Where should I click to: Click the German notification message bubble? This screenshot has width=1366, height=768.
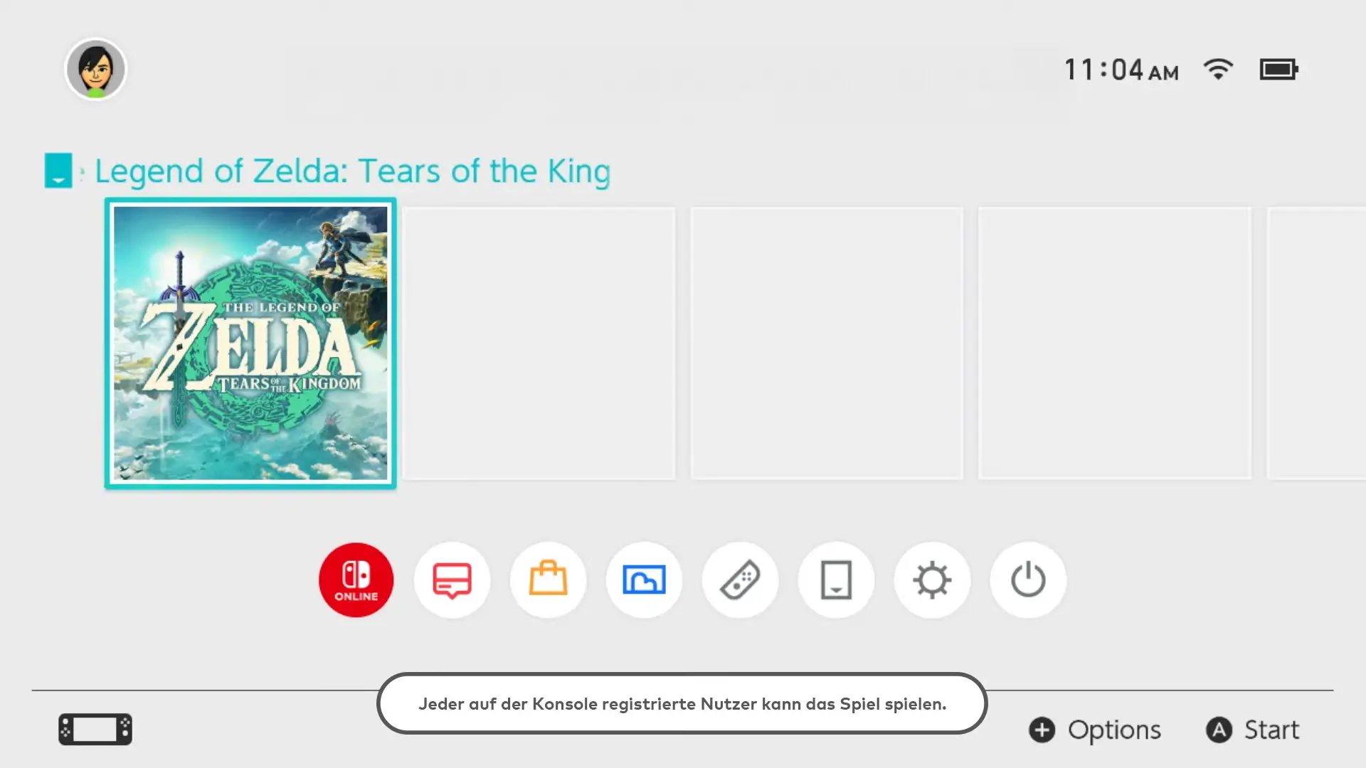(682, 703)
